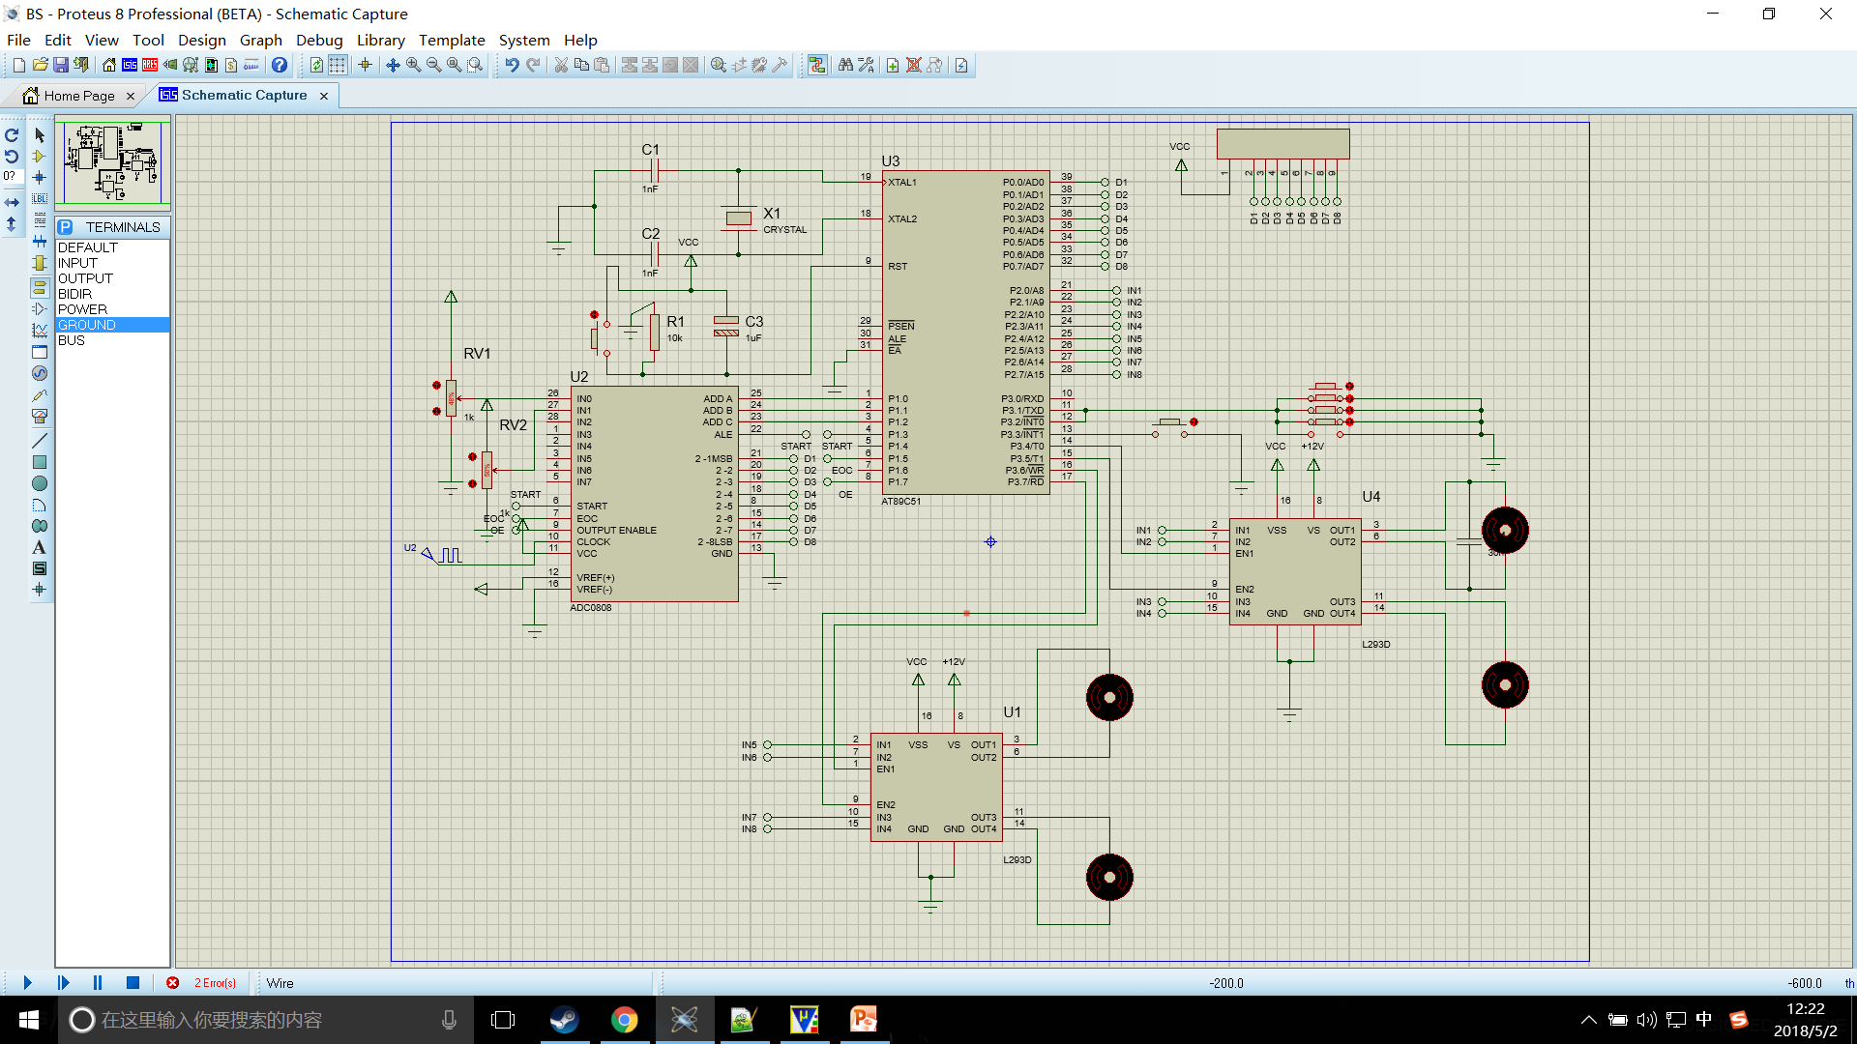The image size is (1857, 1044).
Task: Select the Generator mode tool
Action: [x=40, y=373]
